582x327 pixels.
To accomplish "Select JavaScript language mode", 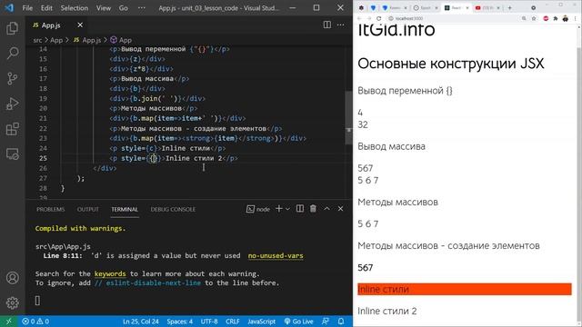I will click(262, 322).
